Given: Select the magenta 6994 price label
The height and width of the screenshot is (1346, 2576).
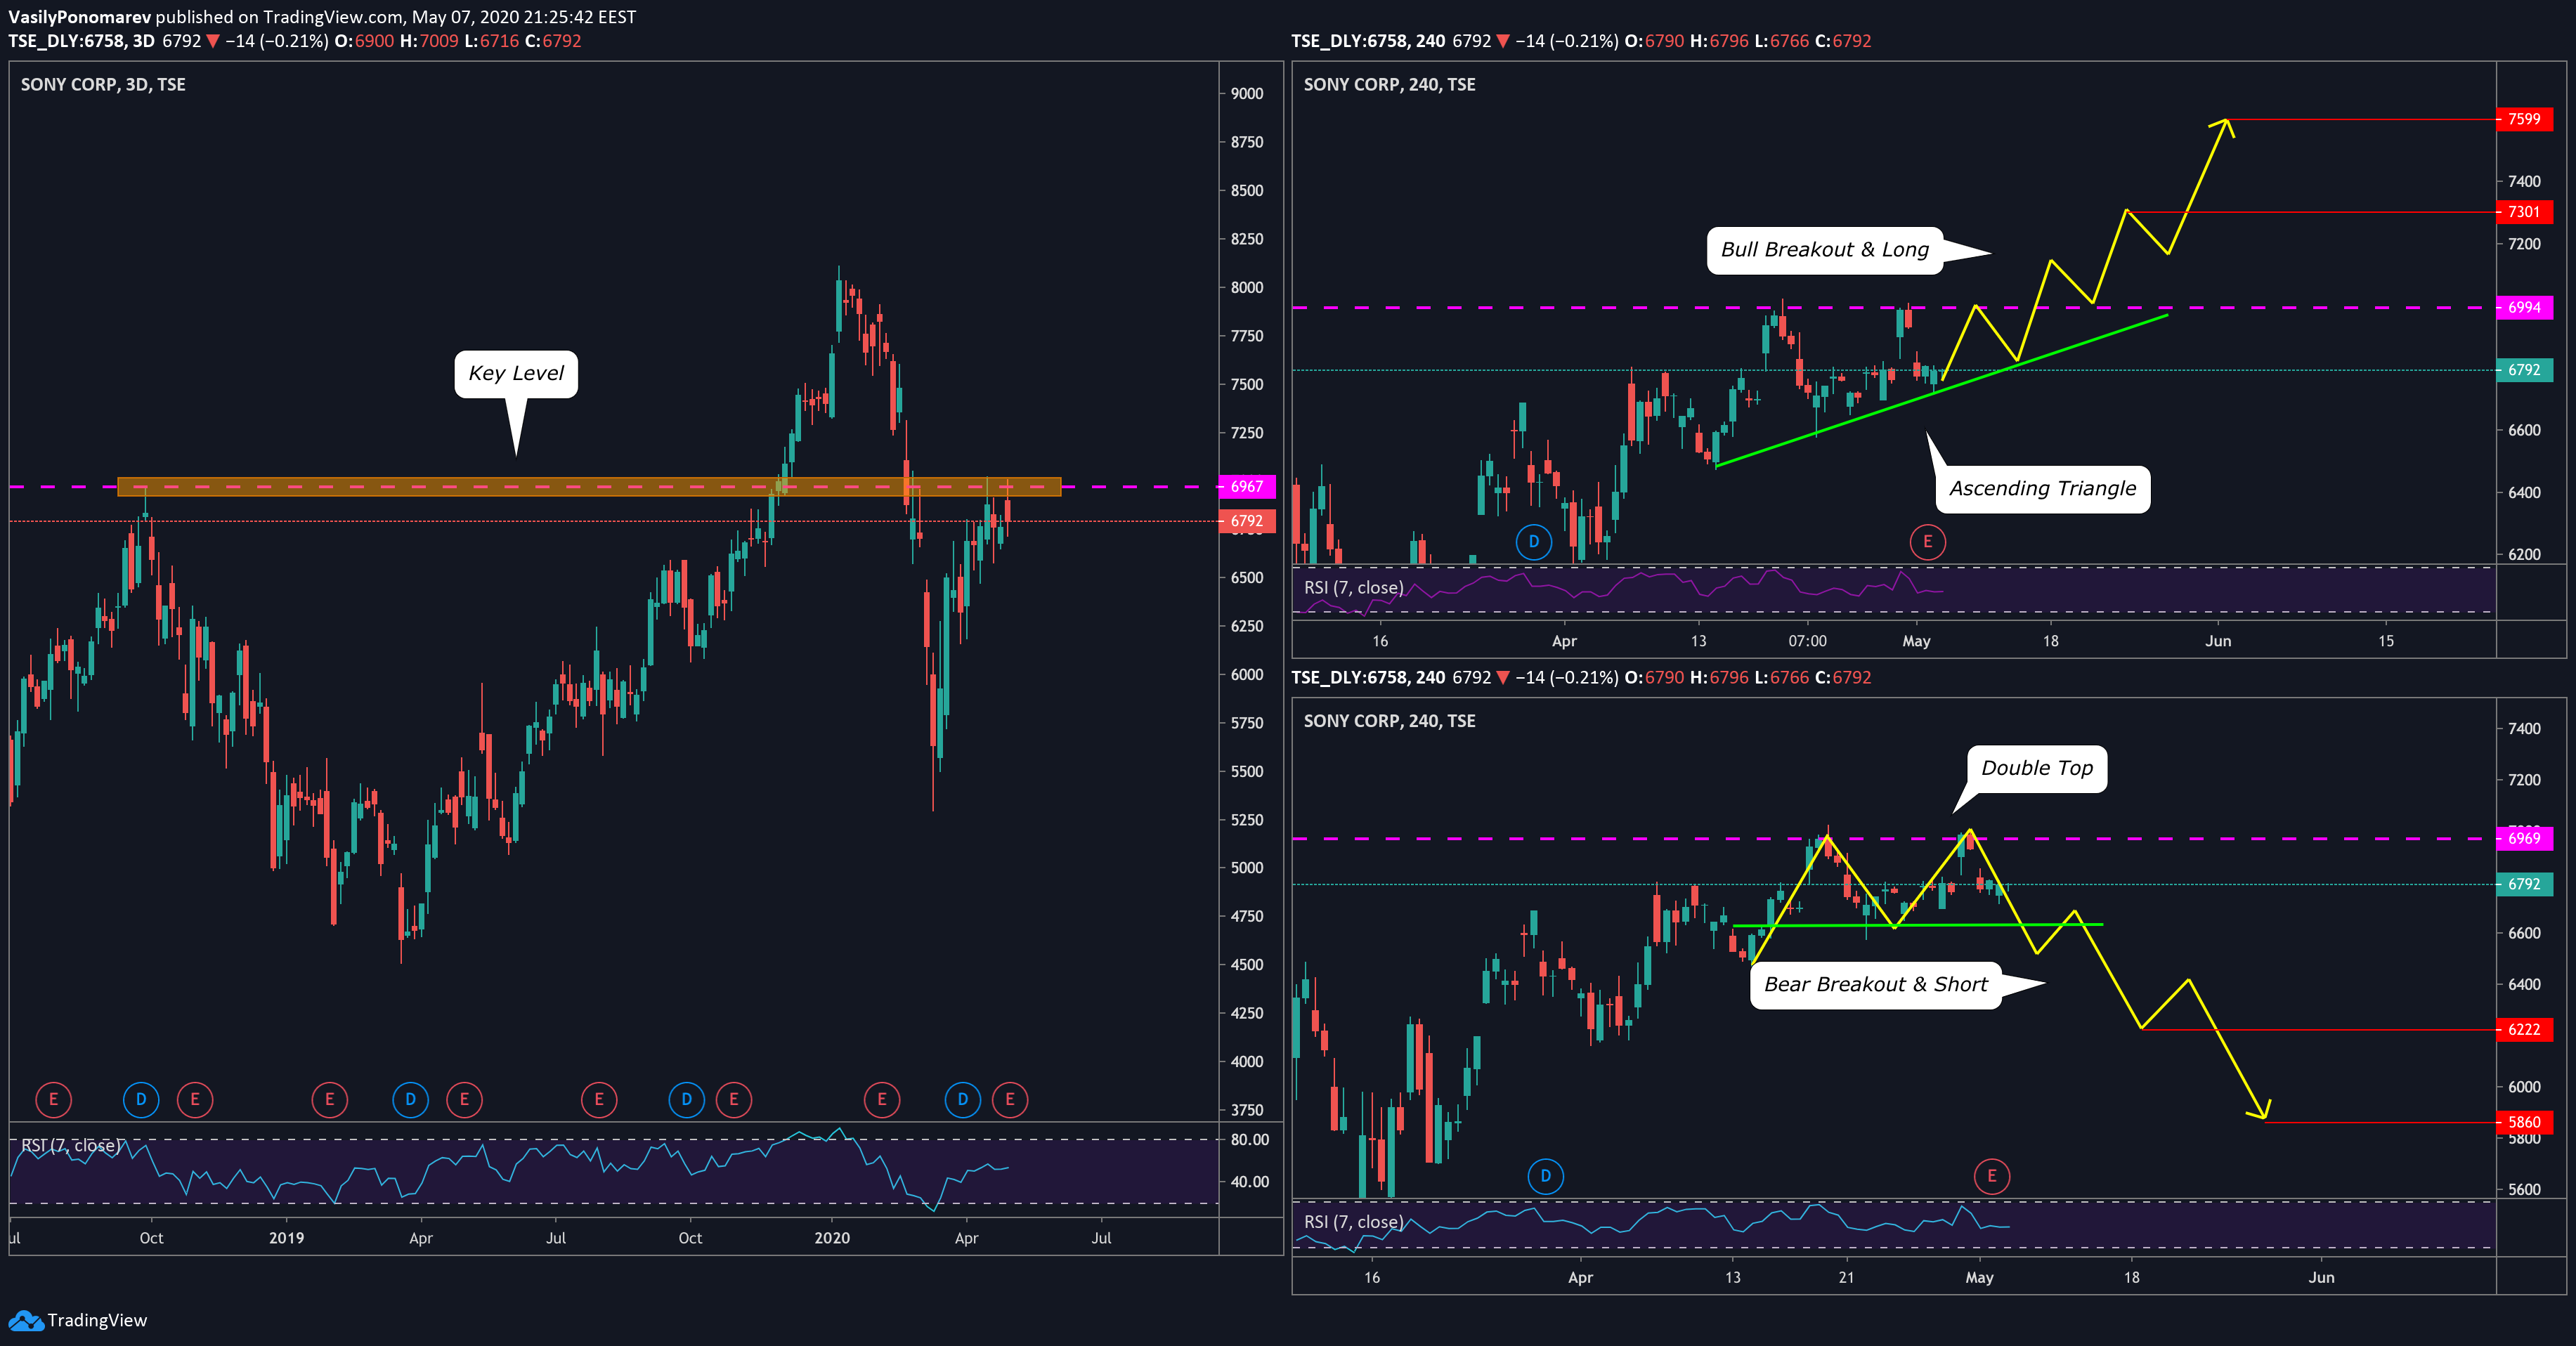Looking at the screenshot, I should pyautogui.click(x=2523, y=308).
